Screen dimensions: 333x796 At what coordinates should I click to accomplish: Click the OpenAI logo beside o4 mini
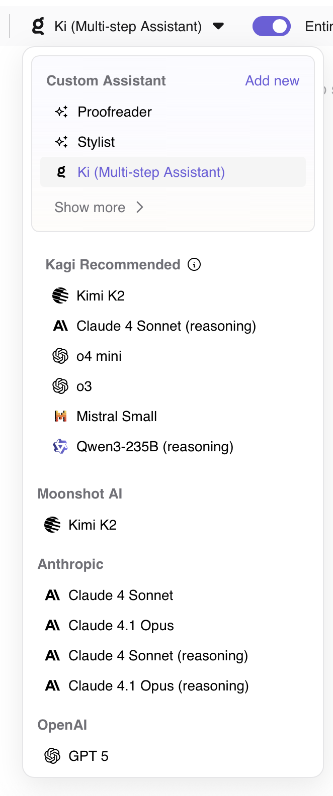60,356
